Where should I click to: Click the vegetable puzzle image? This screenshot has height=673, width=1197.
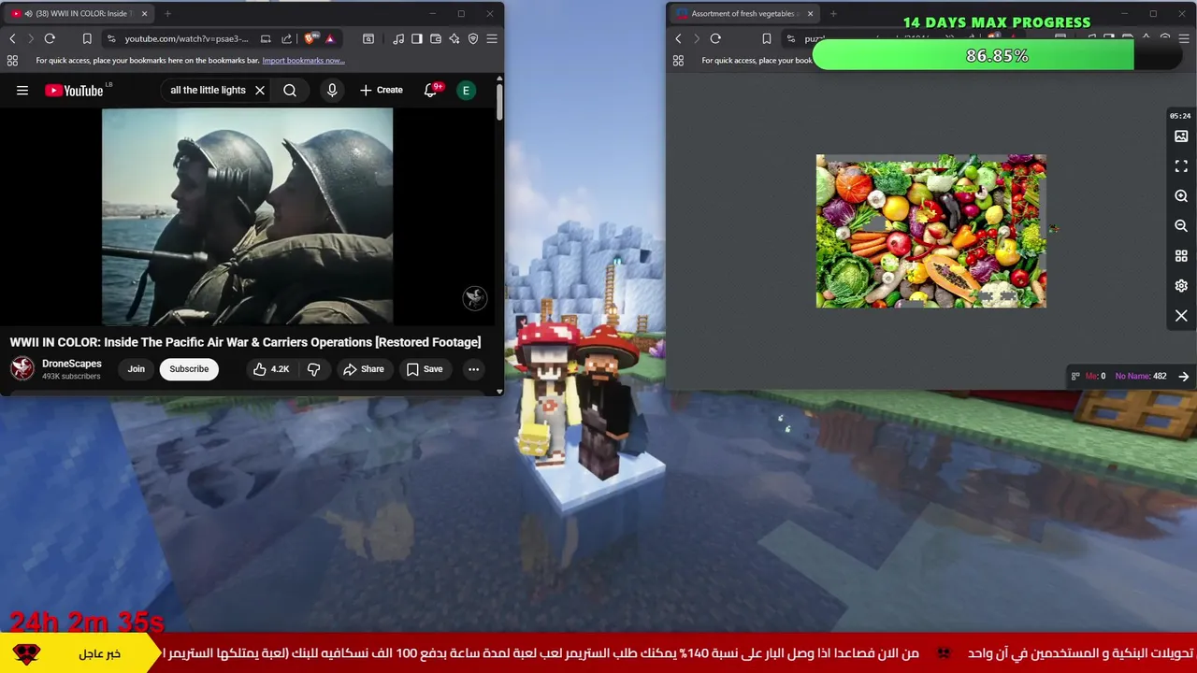pos(930,231)
